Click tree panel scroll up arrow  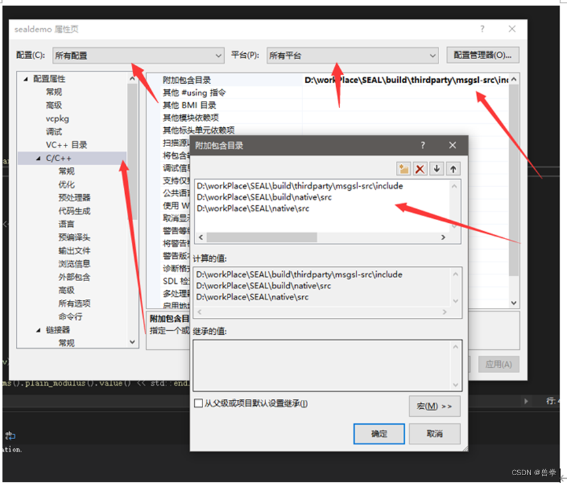pos(132,79)
